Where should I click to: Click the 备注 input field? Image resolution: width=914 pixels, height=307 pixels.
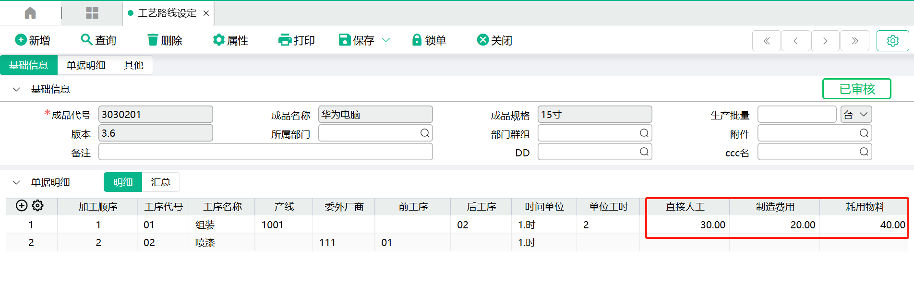click(x=265, y=152)
